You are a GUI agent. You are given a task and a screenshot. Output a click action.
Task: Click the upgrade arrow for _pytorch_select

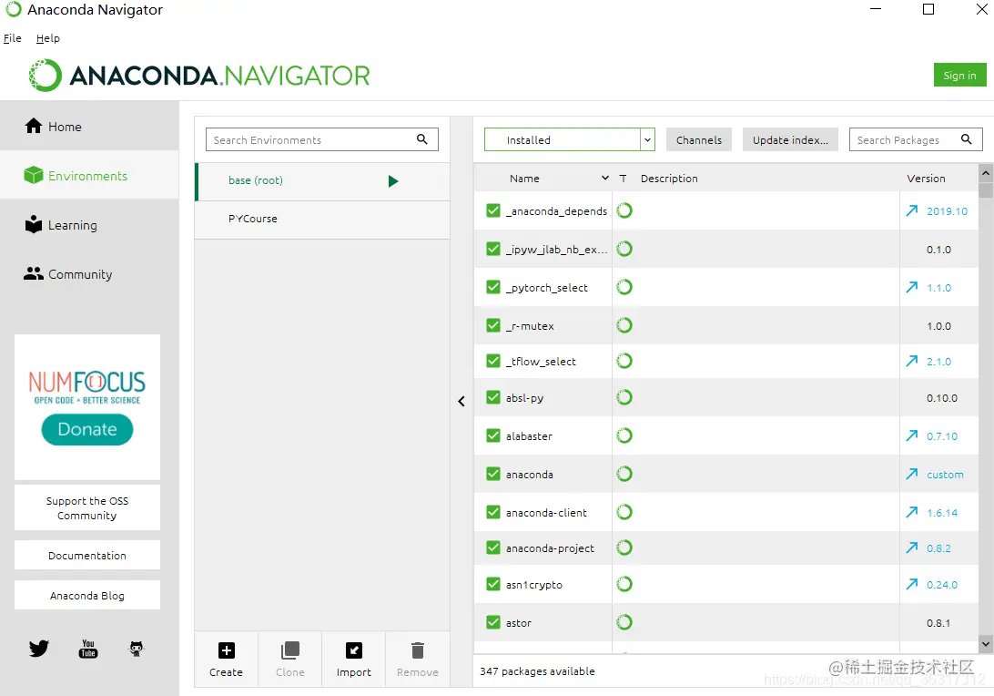pos(911,287)
